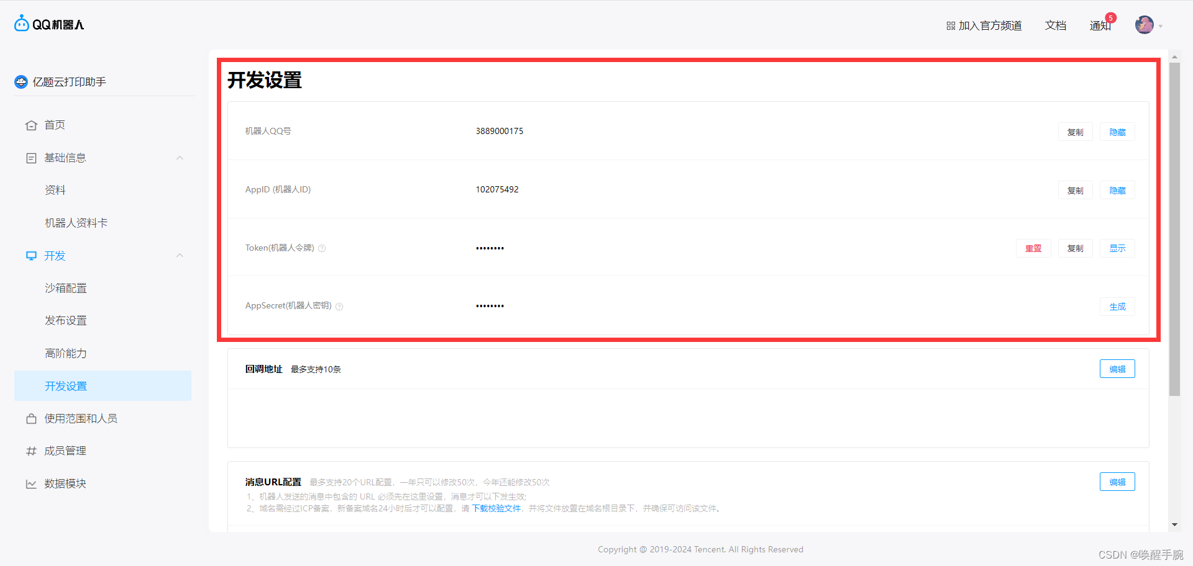Copy the AppID (机器人ID) value
The width and height of the screenshot is (1193, 566).
coord(1075,191)
